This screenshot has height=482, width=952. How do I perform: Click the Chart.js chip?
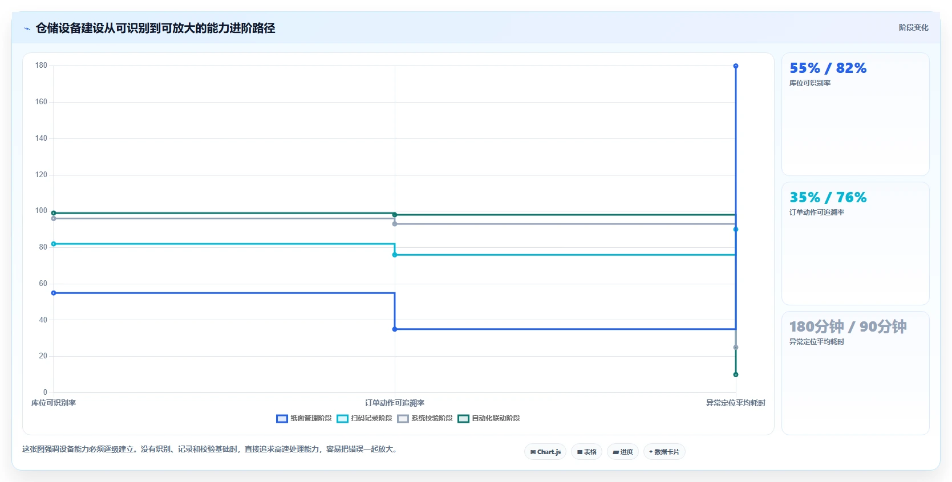pyautogui.click(x=545, y=452)
